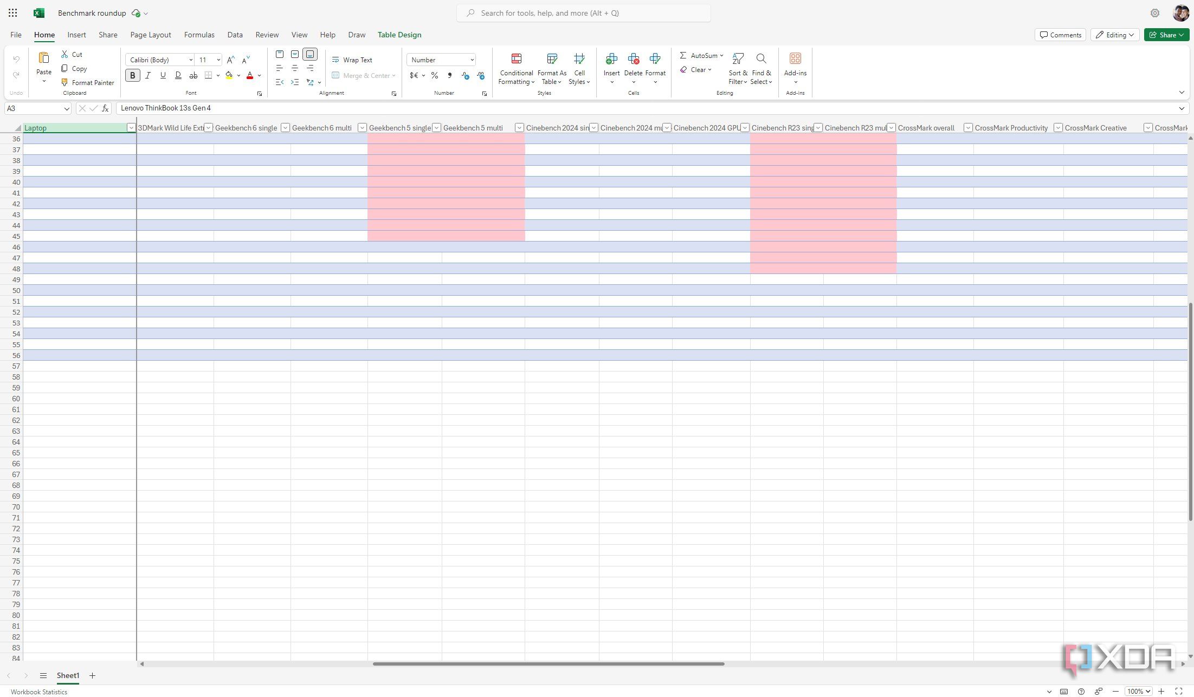
Task: Align text to the right
Action: pos(310,68)
